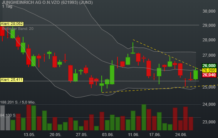
Task: Click the 03.06. date label
Action: click(108, 135)
